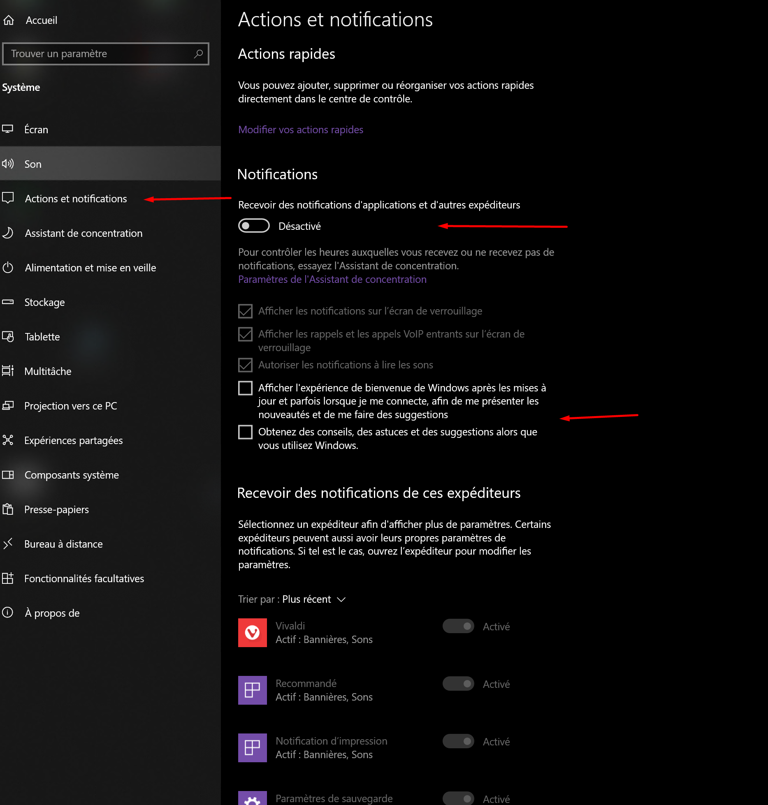Click the search magnifier icon
This screenshot has height=805, width=768.
[x=198, y=54]
